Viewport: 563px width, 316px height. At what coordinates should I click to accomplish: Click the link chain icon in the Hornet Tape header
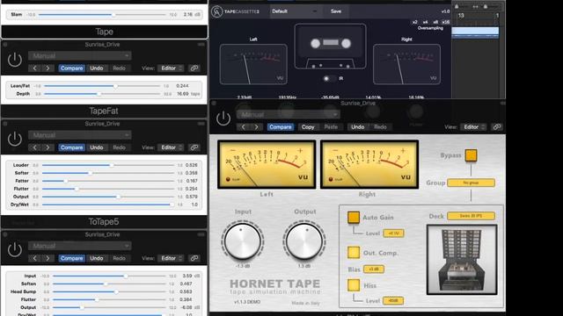click(x=497, y=126)
